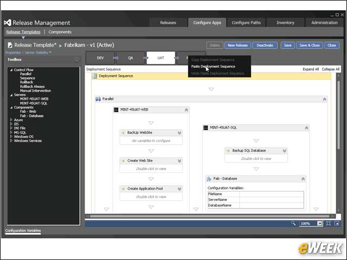Open the Server Visibility dropdown
The image size is (347, 260).
click(x=38, y=53)
